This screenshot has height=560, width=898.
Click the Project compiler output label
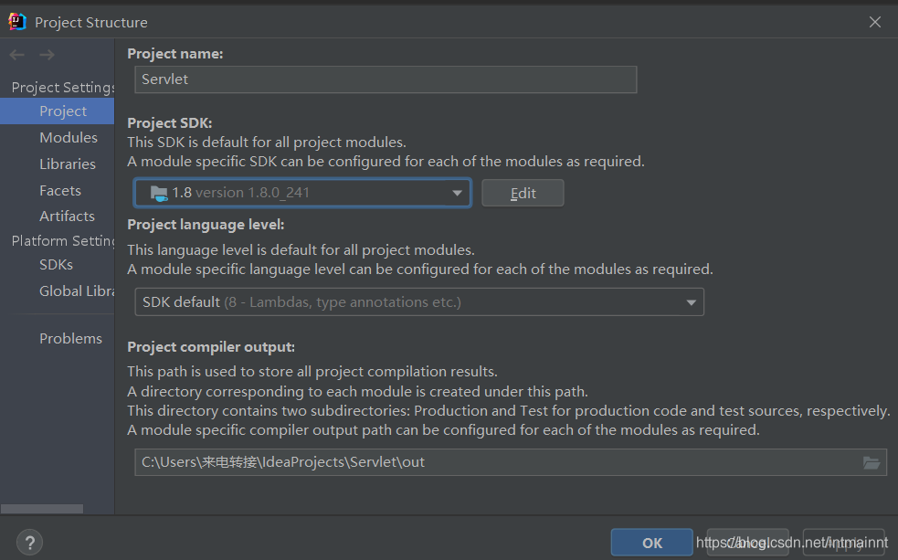pyautogui.click(x=211, y=347)
